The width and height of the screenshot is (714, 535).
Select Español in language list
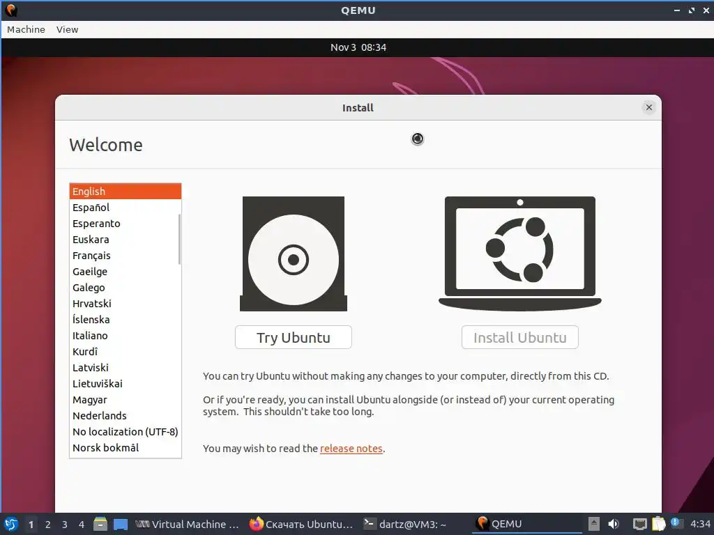(x=126, y=208)
